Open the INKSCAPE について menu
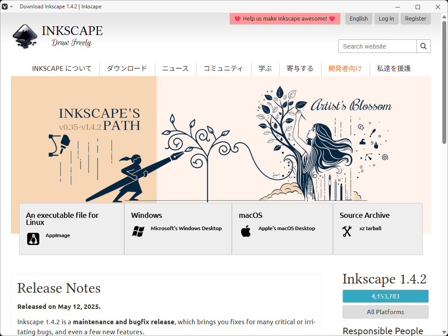448x336 pixels. [x=62, y=69]
